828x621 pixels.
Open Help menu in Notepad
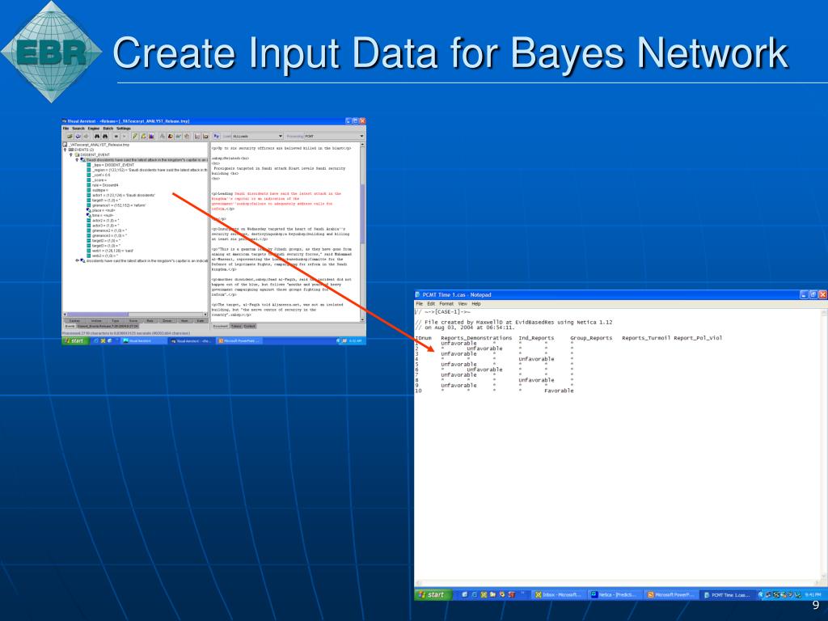point(475,304)
